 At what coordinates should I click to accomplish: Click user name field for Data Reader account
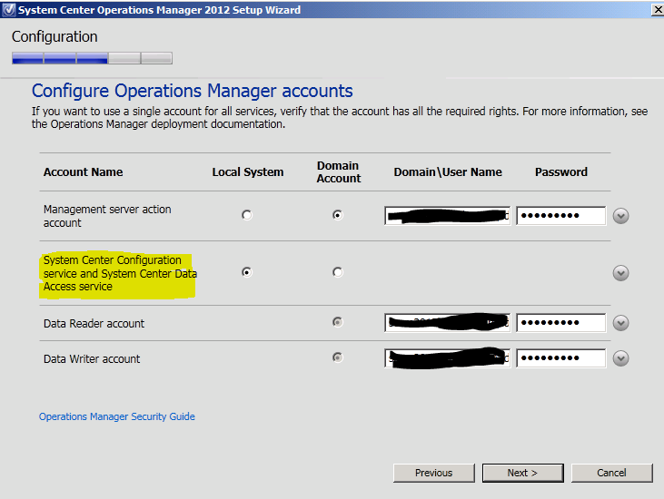pos(448,323)
